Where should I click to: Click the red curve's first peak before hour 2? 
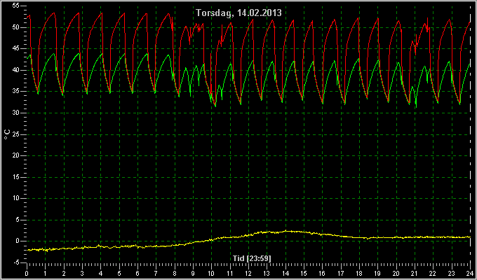coord(54,13)
